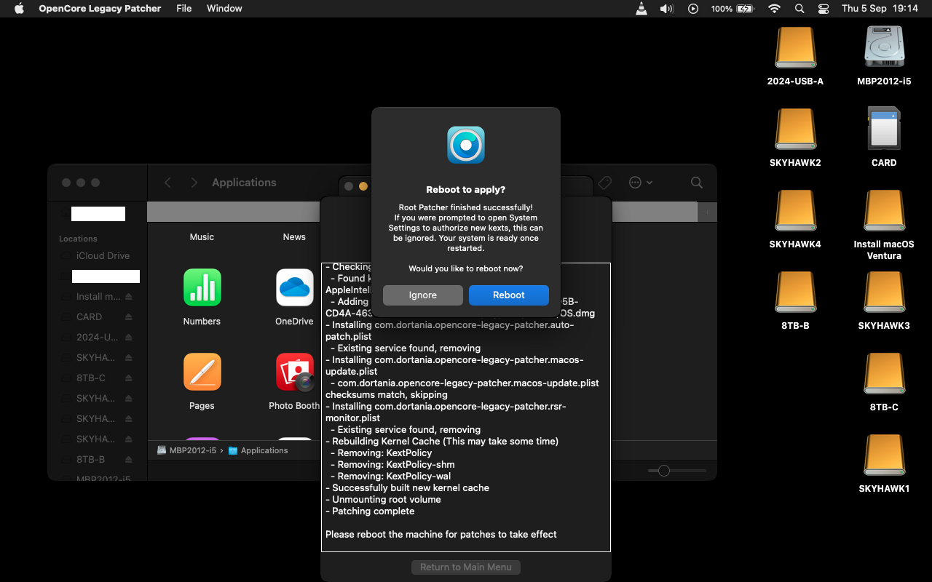Viewport: 932px width, 582px height.
Task: Click the 'Patching complete' log line
Action: [370, 511]
